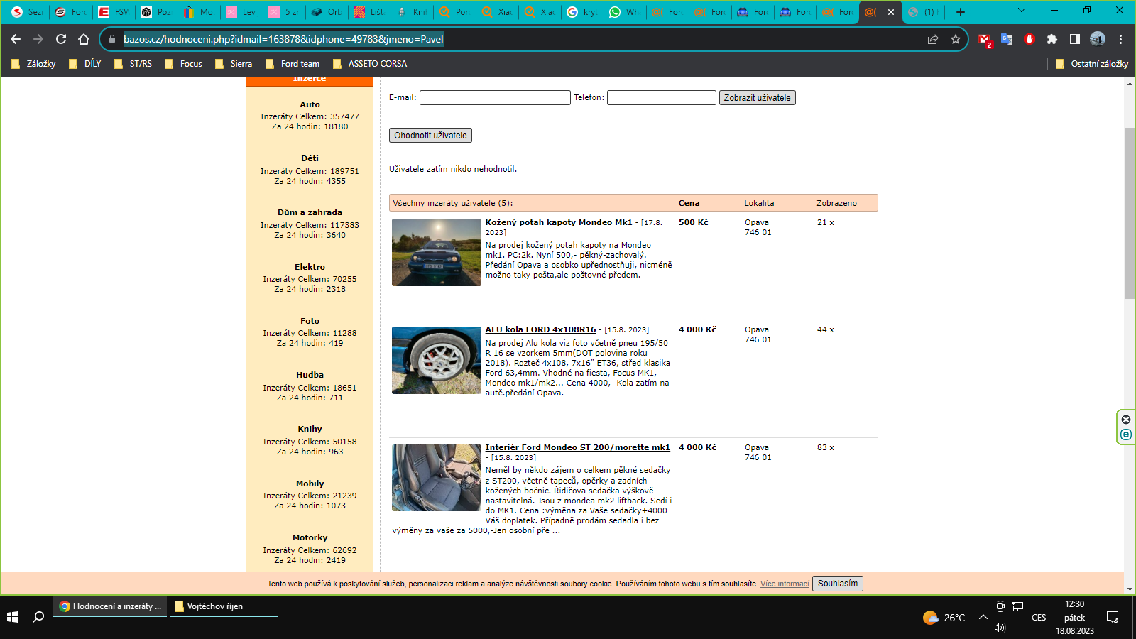This screenshot has width=1136, height=639.
Task: Focus the E-mail input field
Action: click(495, 97)
